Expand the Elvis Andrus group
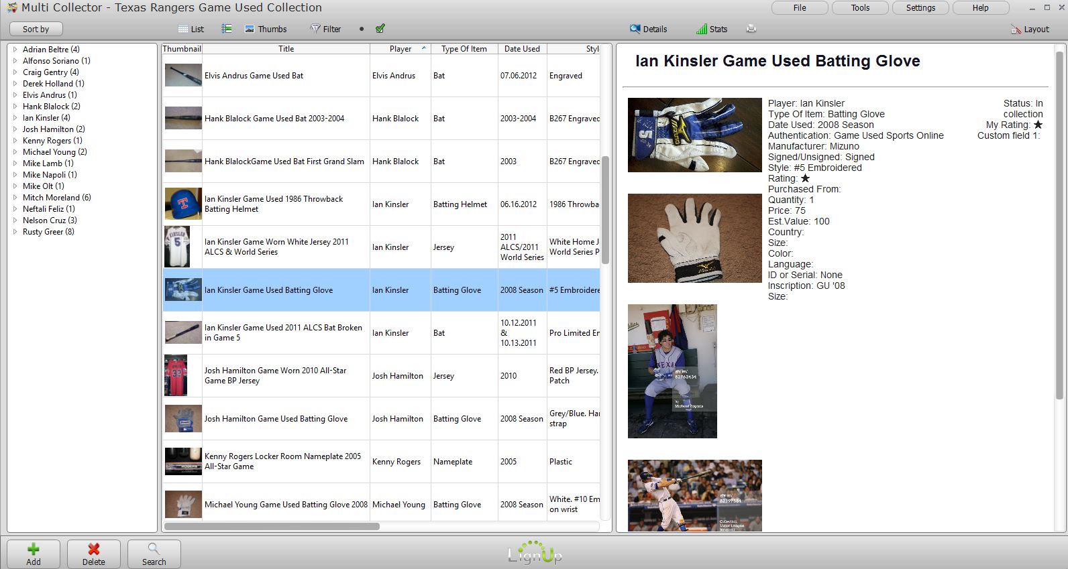The width and height of the screenshot is (1068, 569). pos(15,95)
